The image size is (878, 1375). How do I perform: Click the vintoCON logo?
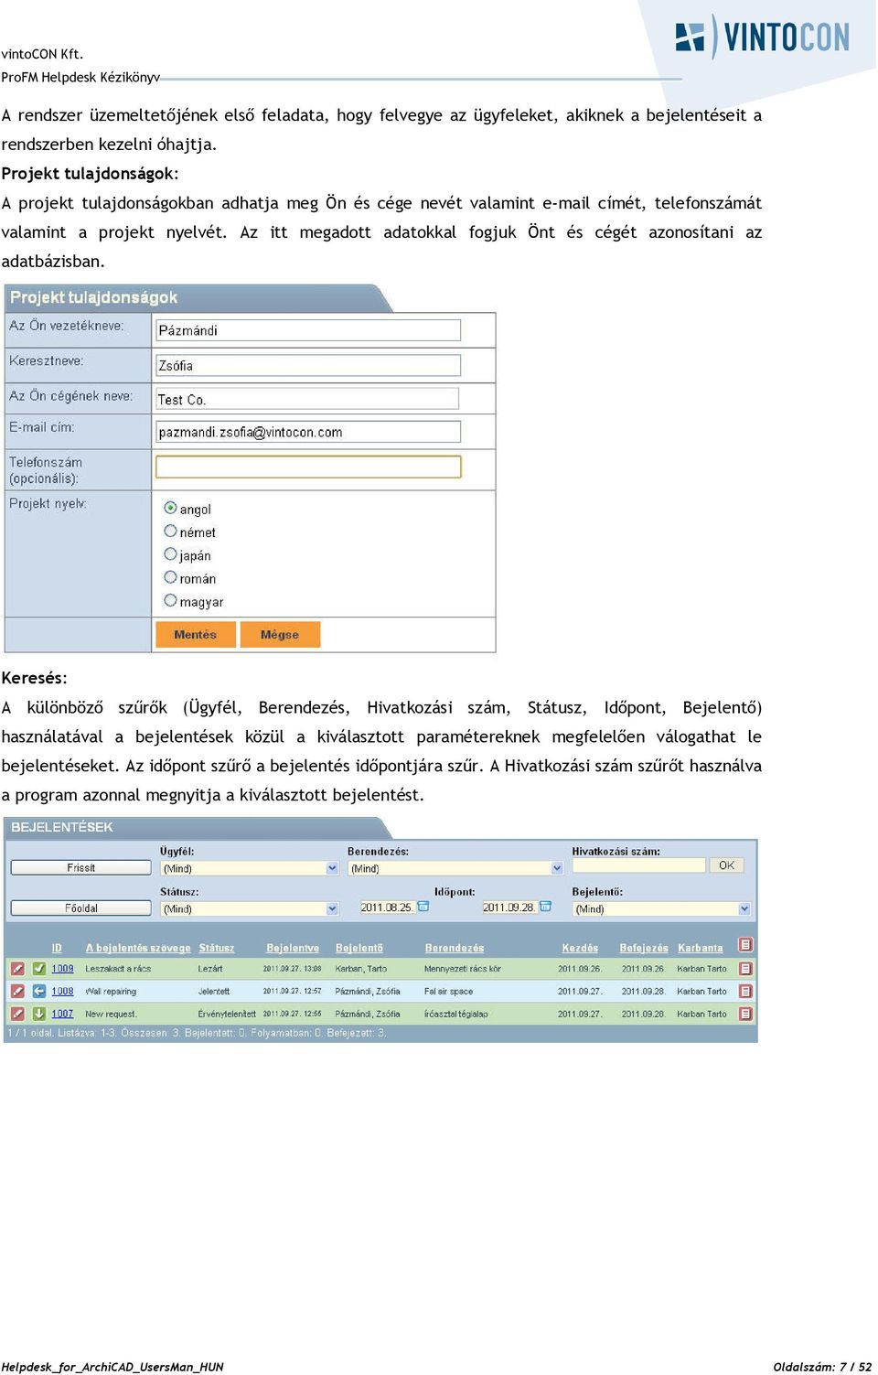[x=763, y=37]
